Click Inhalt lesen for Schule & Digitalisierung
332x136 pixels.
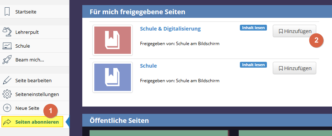point(253,28)
